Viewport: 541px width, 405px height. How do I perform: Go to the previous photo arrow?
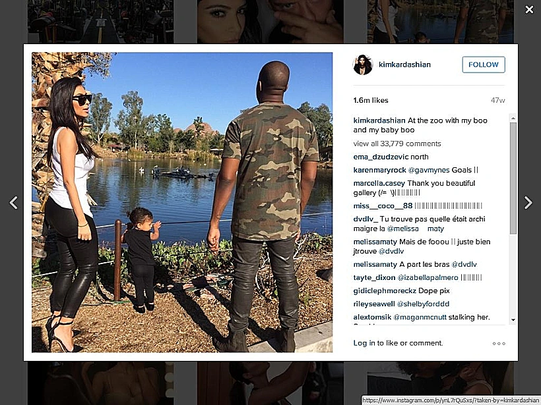click(13, 203)
